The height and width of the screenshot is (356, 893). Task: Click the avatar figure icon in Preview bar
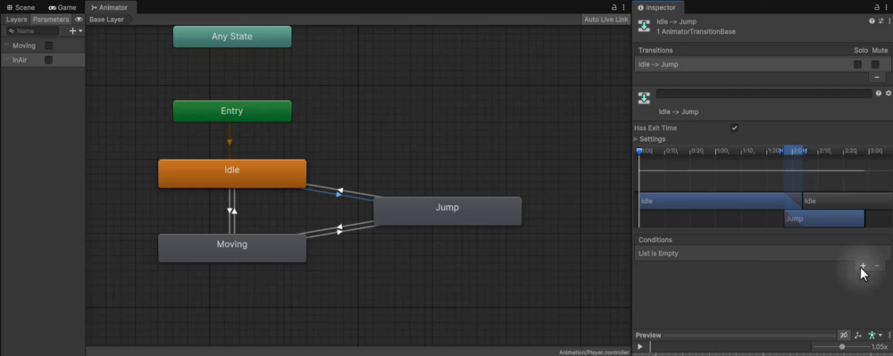click(872, 335)
